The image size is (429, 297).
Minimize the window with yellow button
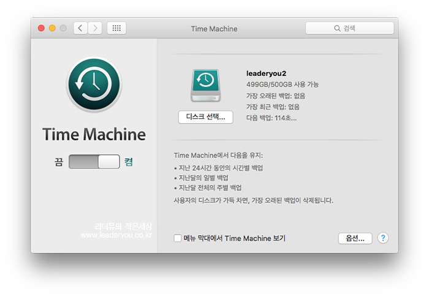point(52,28)
